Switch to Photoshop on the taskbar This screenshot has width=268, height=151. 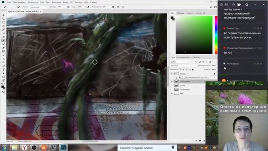[x=63, y=148]
